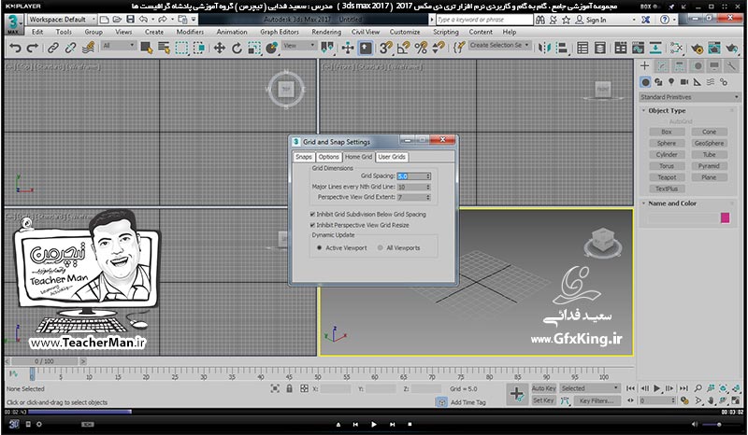The height and width of the screenshot is (435, 748).
Task: Click the Align tool icon
Action: click(x=562, y=48)
